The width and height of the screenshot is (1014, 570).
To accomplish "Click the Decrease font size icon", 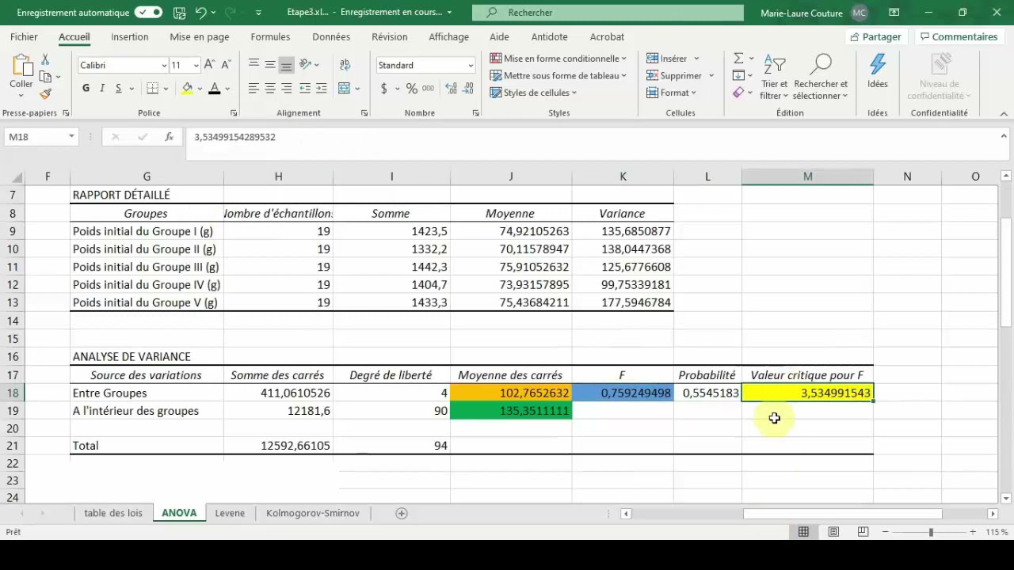I will [x=225, y=65].
